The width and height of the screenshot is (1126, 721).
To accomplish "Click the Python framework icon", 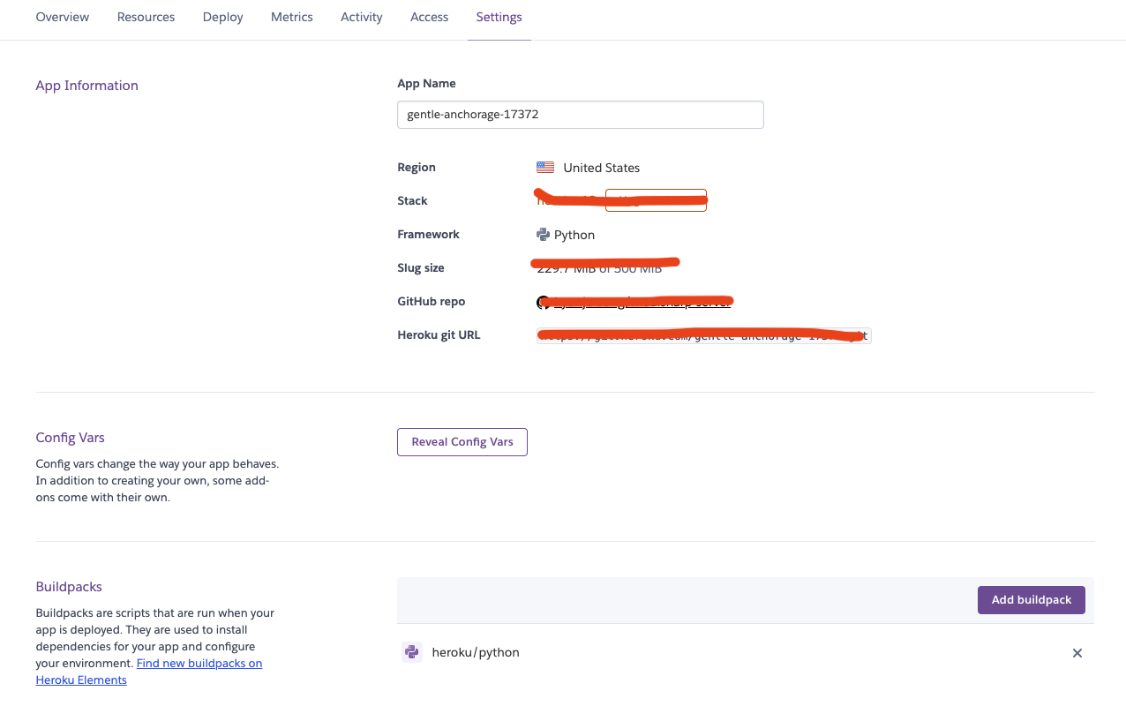I will pyautogui.click(x=543, y=235).
